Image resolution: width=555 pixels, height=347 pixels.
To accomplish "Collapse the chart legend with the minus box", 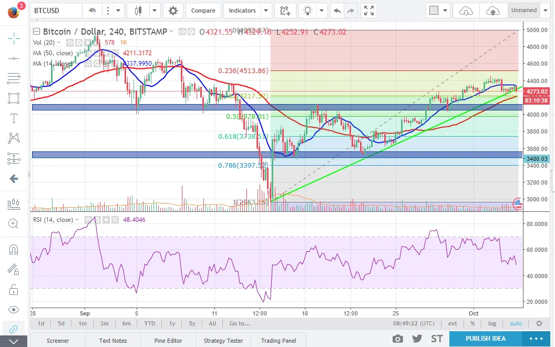I will (36, 32).
